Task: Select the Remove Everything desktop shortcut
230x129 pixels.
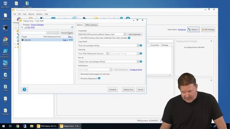Action: point(5,53)
